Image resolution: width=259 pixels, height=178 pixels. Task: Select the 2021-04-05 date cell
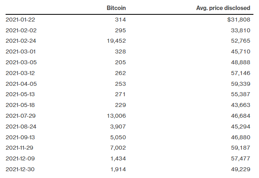point(20,84)
